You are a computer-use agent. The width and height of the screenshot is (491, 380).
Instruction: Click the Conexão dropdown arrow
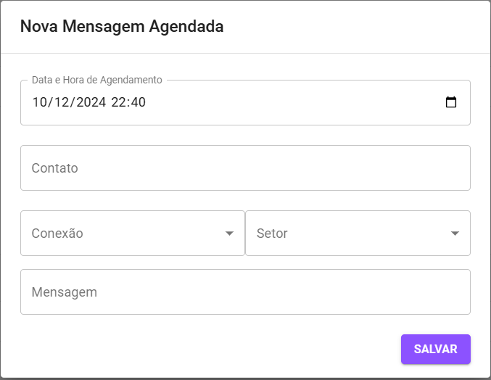pyautogui.click(x=230, y=234)
